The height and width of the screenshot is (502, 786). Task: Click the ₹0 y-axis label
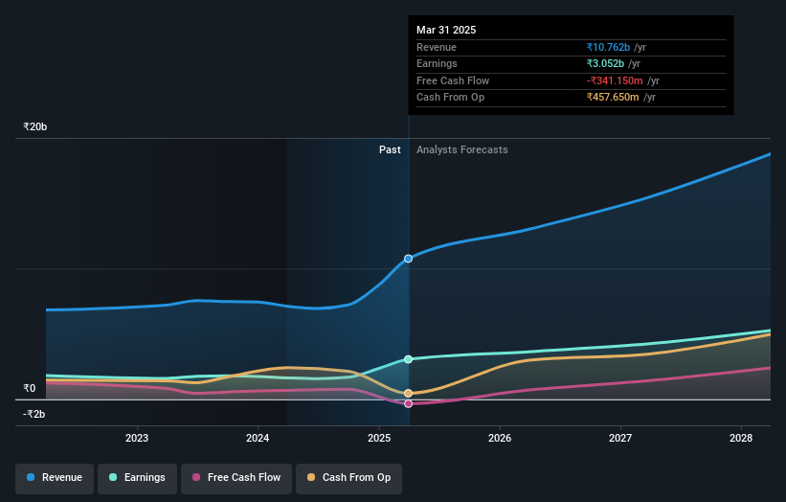coord(30,388)
